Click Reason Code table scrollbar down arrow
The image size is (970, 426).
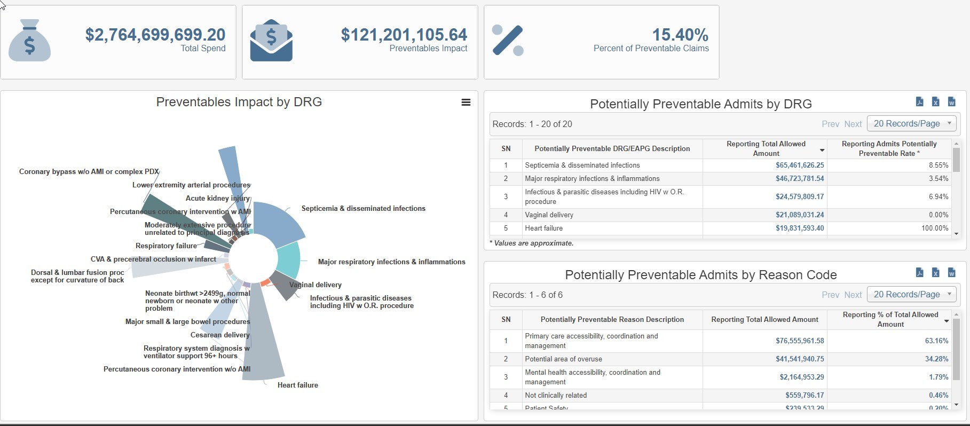pyautogui.click(x=956, y=405)
